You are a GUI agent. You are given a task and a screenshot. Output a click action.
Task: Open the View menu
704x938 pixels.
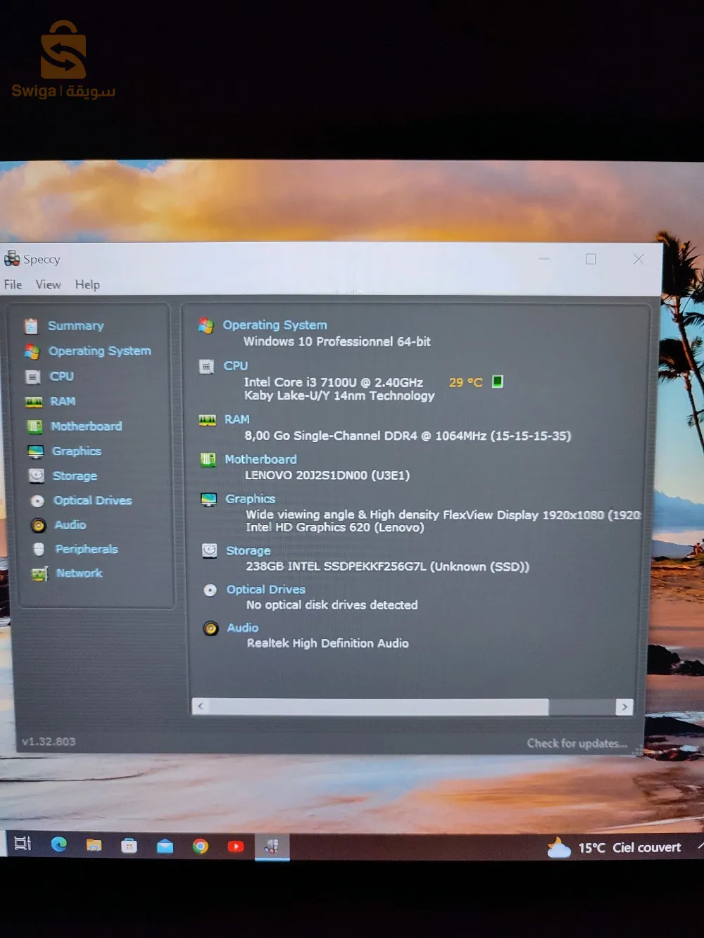click(x=48, y=284)
